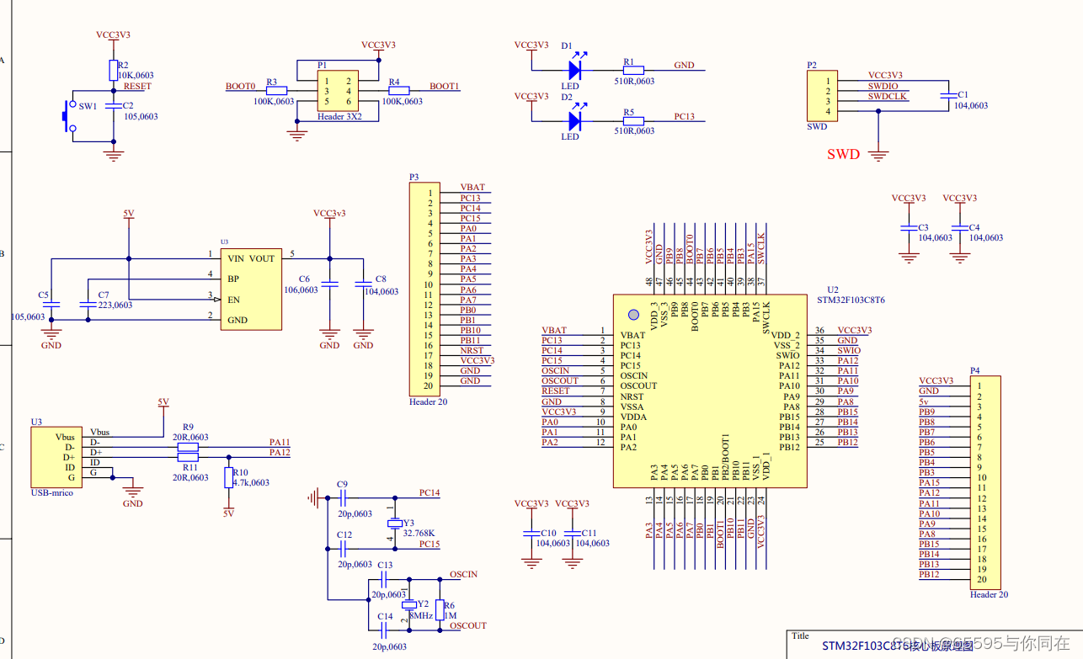The height and width of the screenshot is (659, 1083).
Task: Select the P3 Header 20 connector body
Action: 424,289
